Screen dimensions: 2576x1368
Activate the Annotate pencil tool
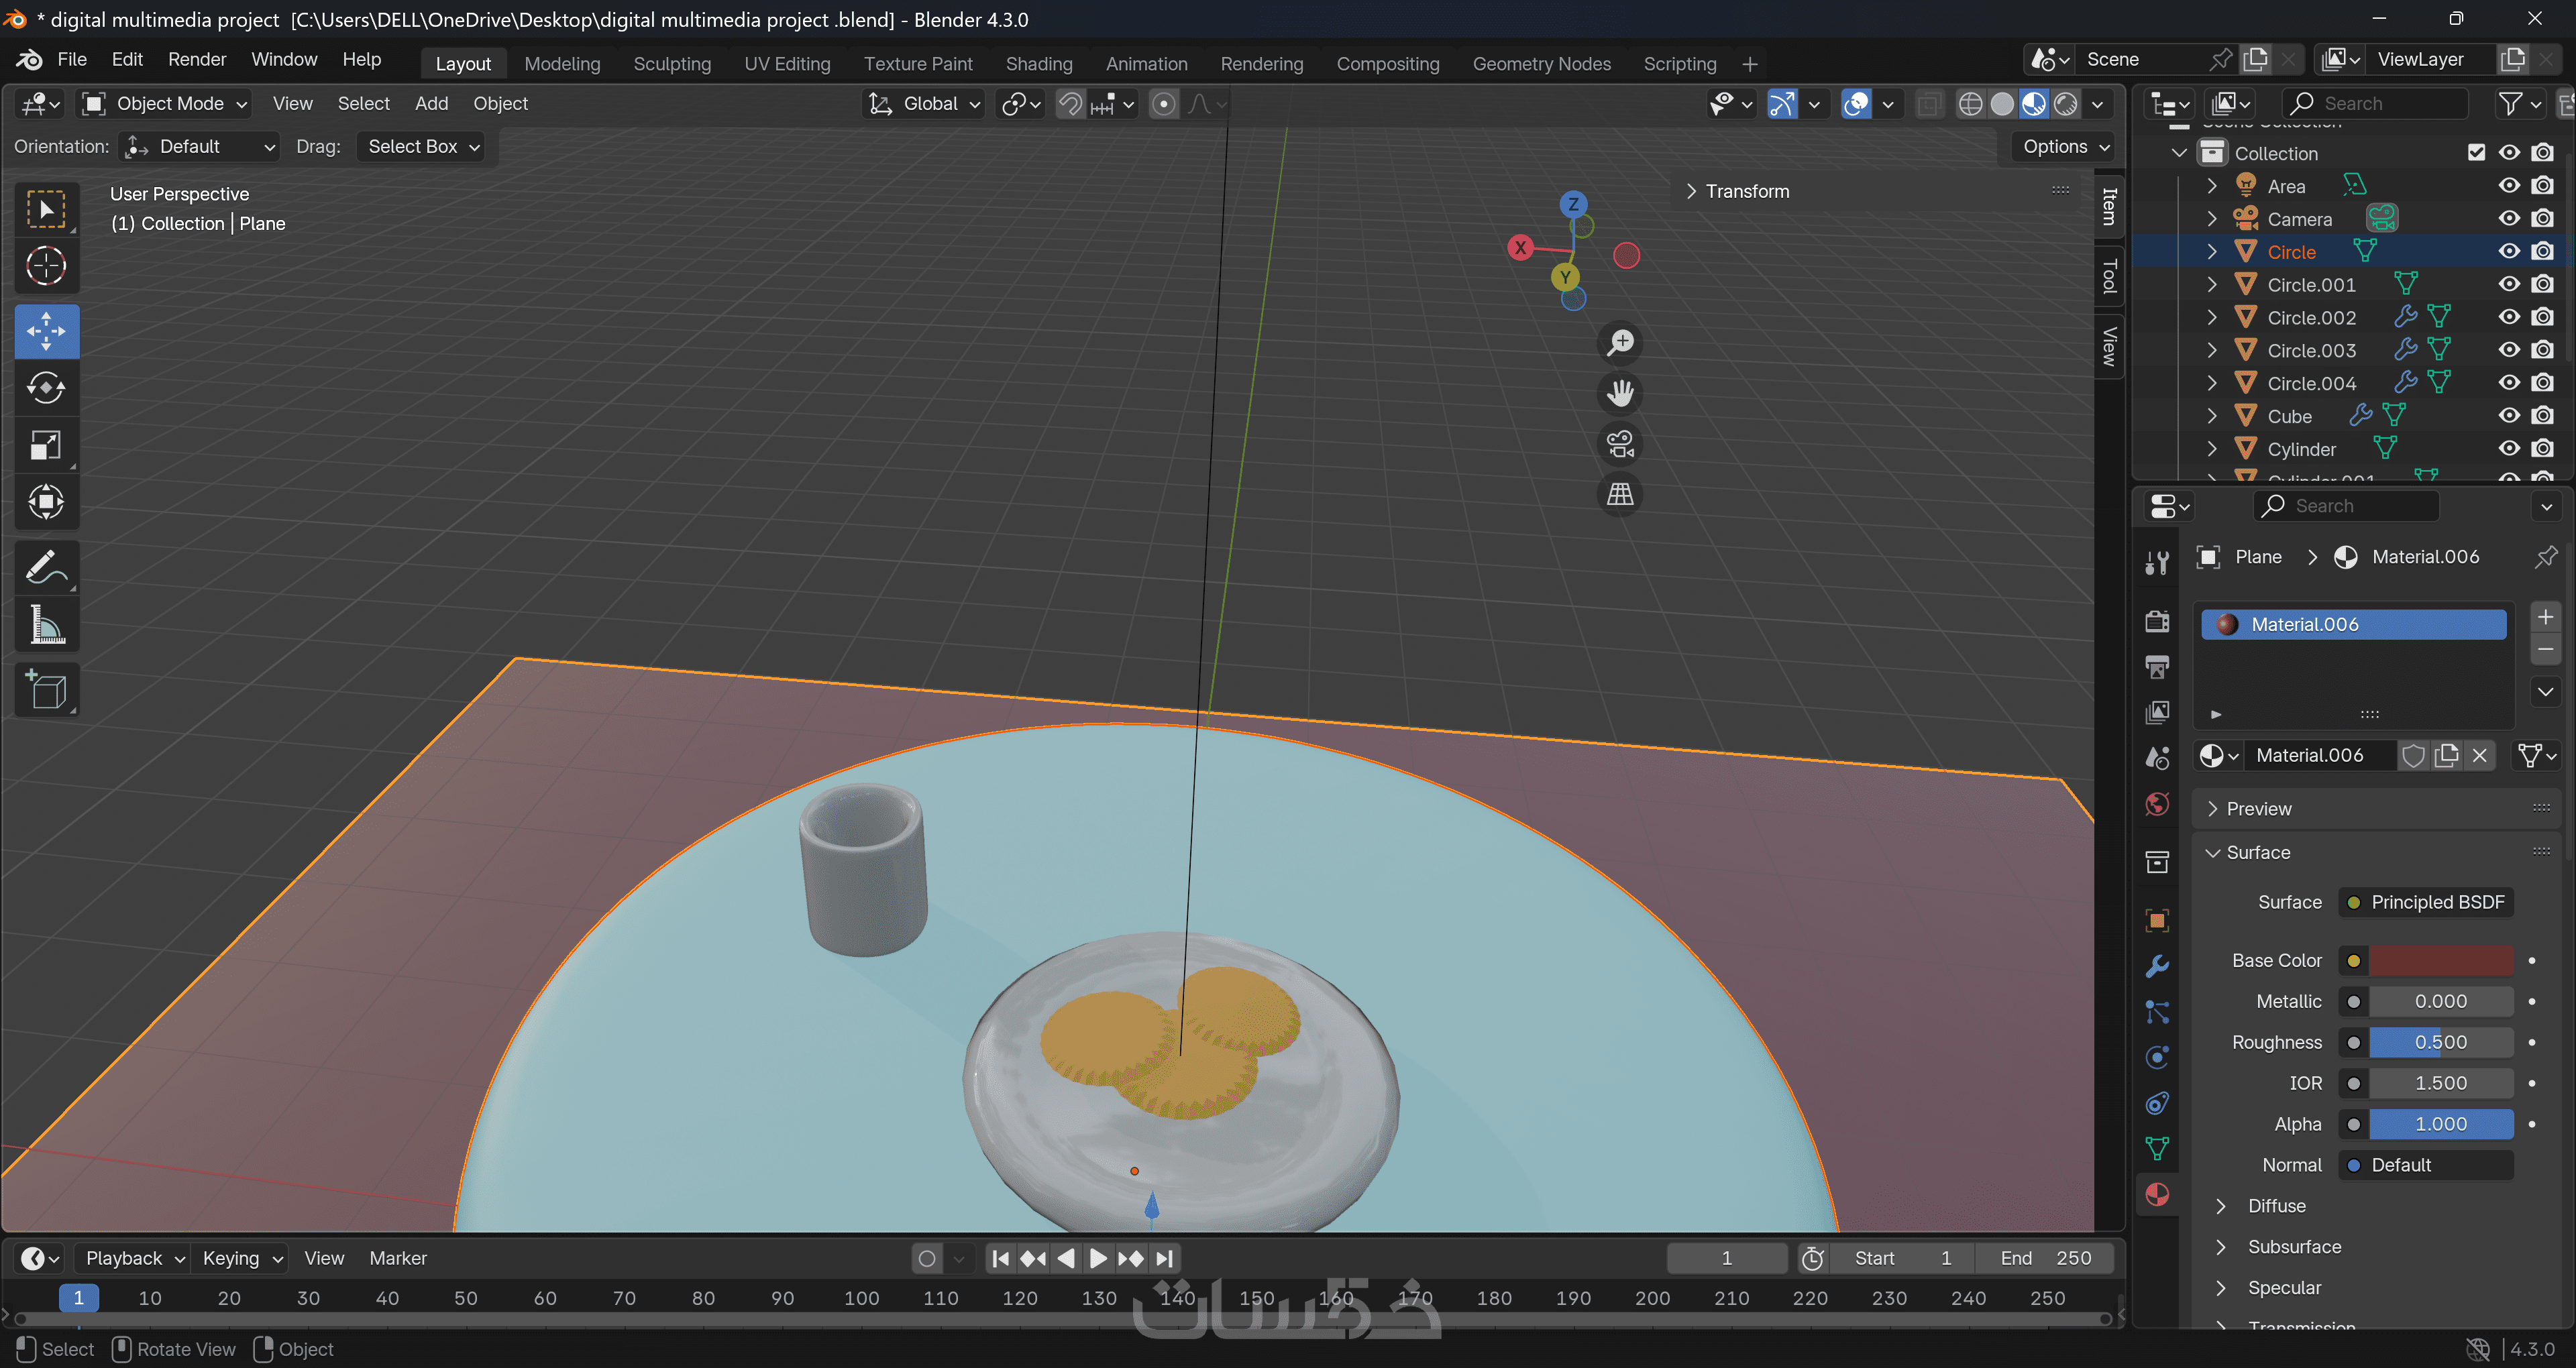pyautogui.click(x=46, y=568)
